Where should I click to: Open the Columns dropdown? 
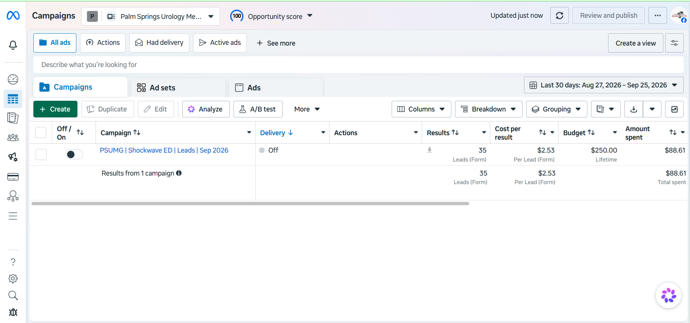pyautogui.click(x=421, y=109)
